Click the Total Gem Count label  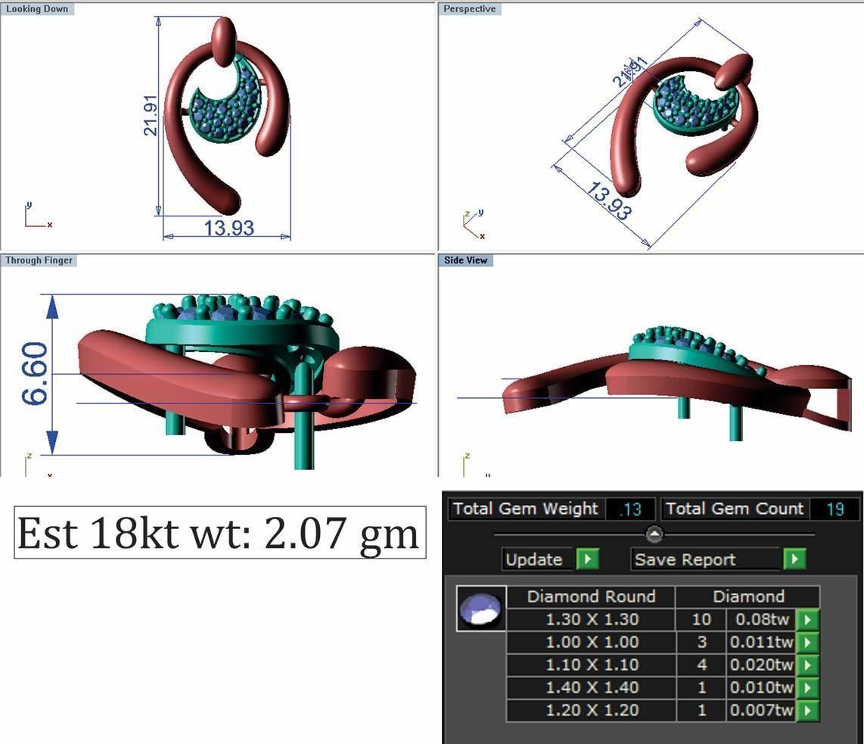pyautogui.click(x=735, y=509)
